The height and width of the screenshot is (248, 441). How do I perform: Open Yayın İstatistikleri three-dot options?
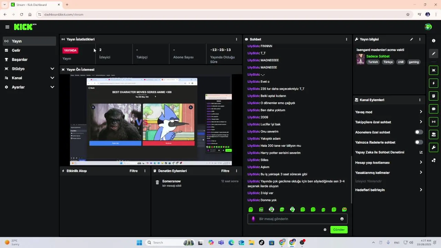point(236,39)
